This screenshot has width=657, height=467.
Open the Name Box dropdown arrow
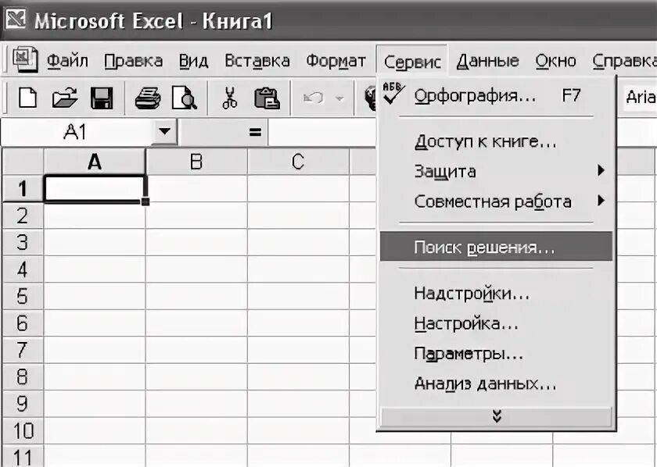click(165, 132)
